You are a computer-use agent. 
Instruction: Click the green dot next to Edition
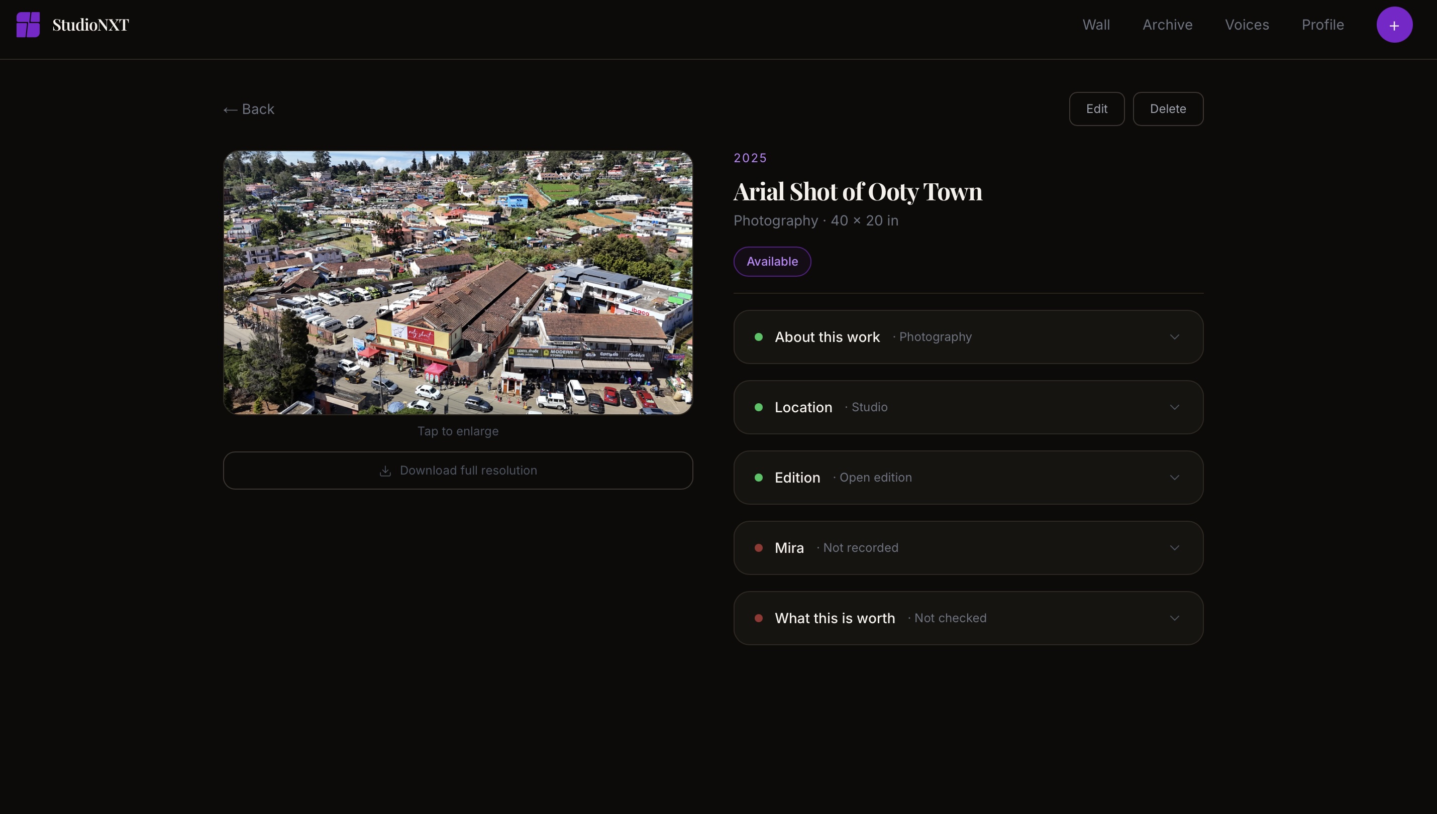pyautogui.click(x=759, y=478)
